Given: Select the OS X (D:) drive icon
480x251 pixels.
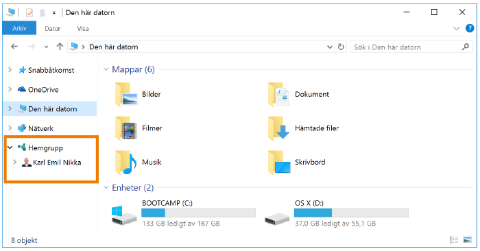Looking at the screenshot, I should (x=277, y=219).
